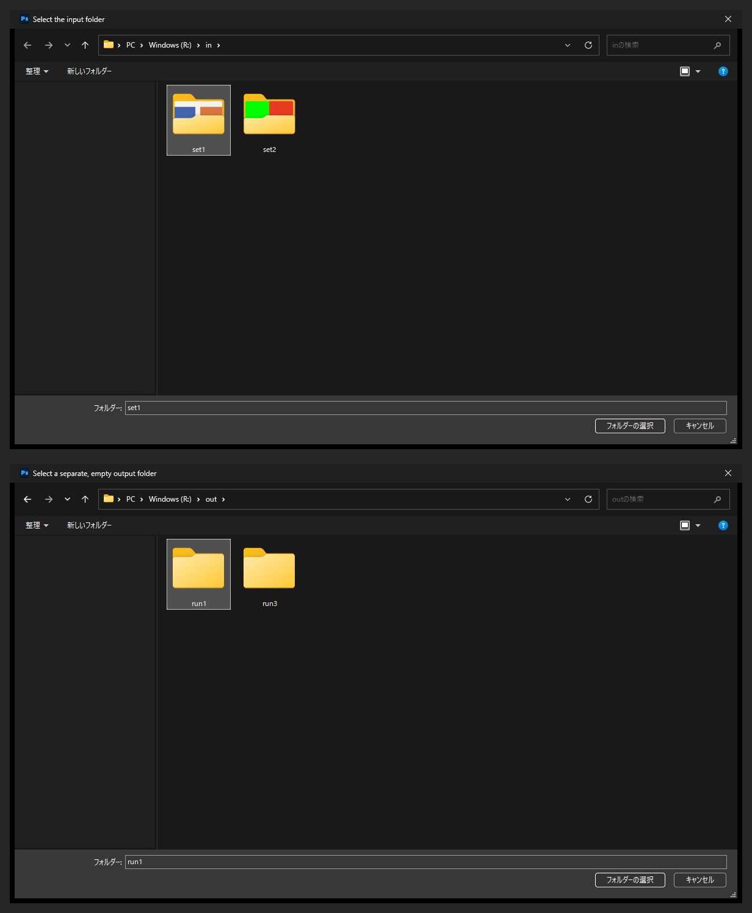Viewport: 752px width, 913px height.
Task: Click キャンセル in output folder dialog
Action: coord(700,880)
